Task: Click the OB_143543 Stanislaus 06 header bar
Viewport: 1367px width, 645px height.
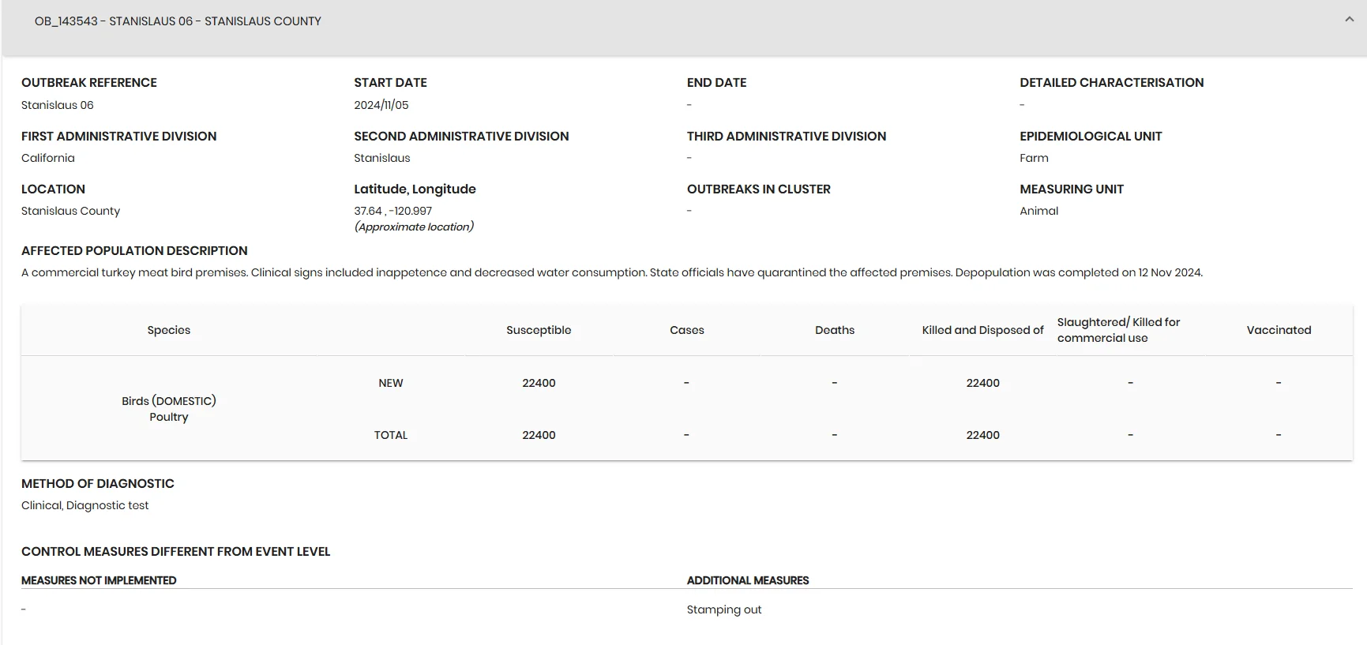Action: pyautogui.click(x=684, y=28)
